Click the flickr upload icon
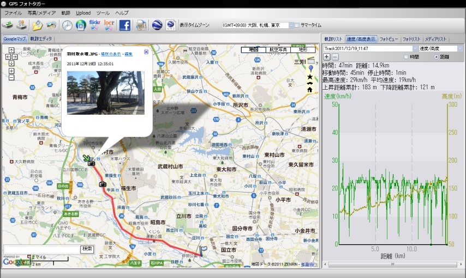 (95, 25)
